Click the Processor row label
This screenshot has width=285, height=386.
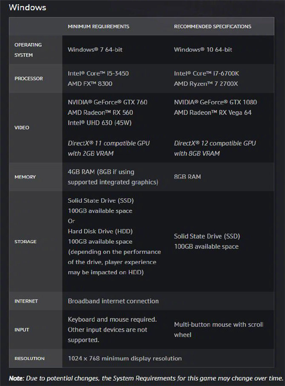[28, 78]
